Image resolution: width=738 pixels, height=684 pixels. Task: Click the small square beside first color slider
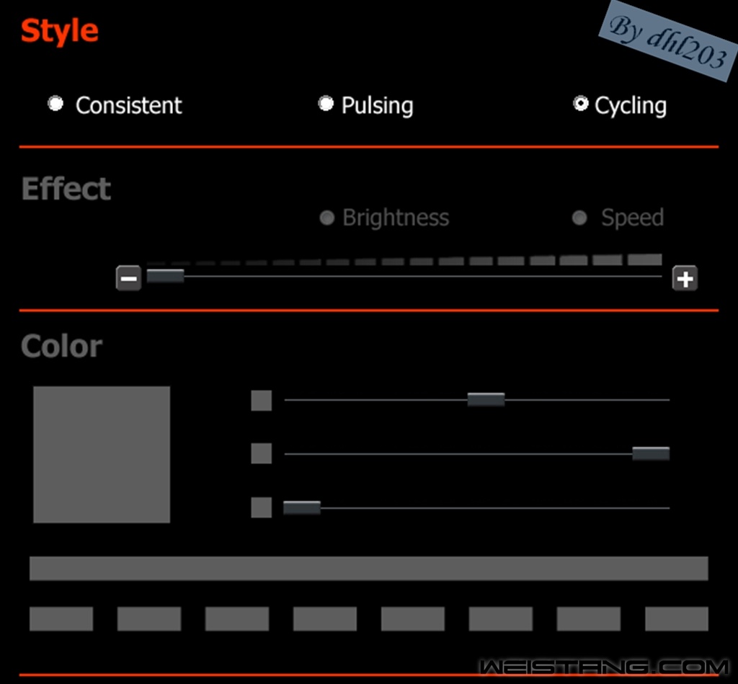pos(261,400)
